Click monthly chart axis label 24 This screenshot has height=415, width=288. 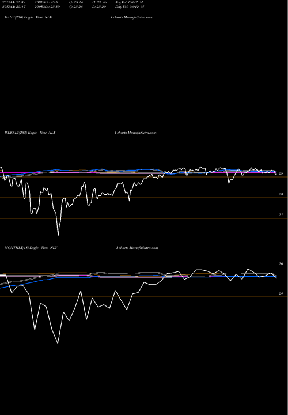click(x=281, y=293)
